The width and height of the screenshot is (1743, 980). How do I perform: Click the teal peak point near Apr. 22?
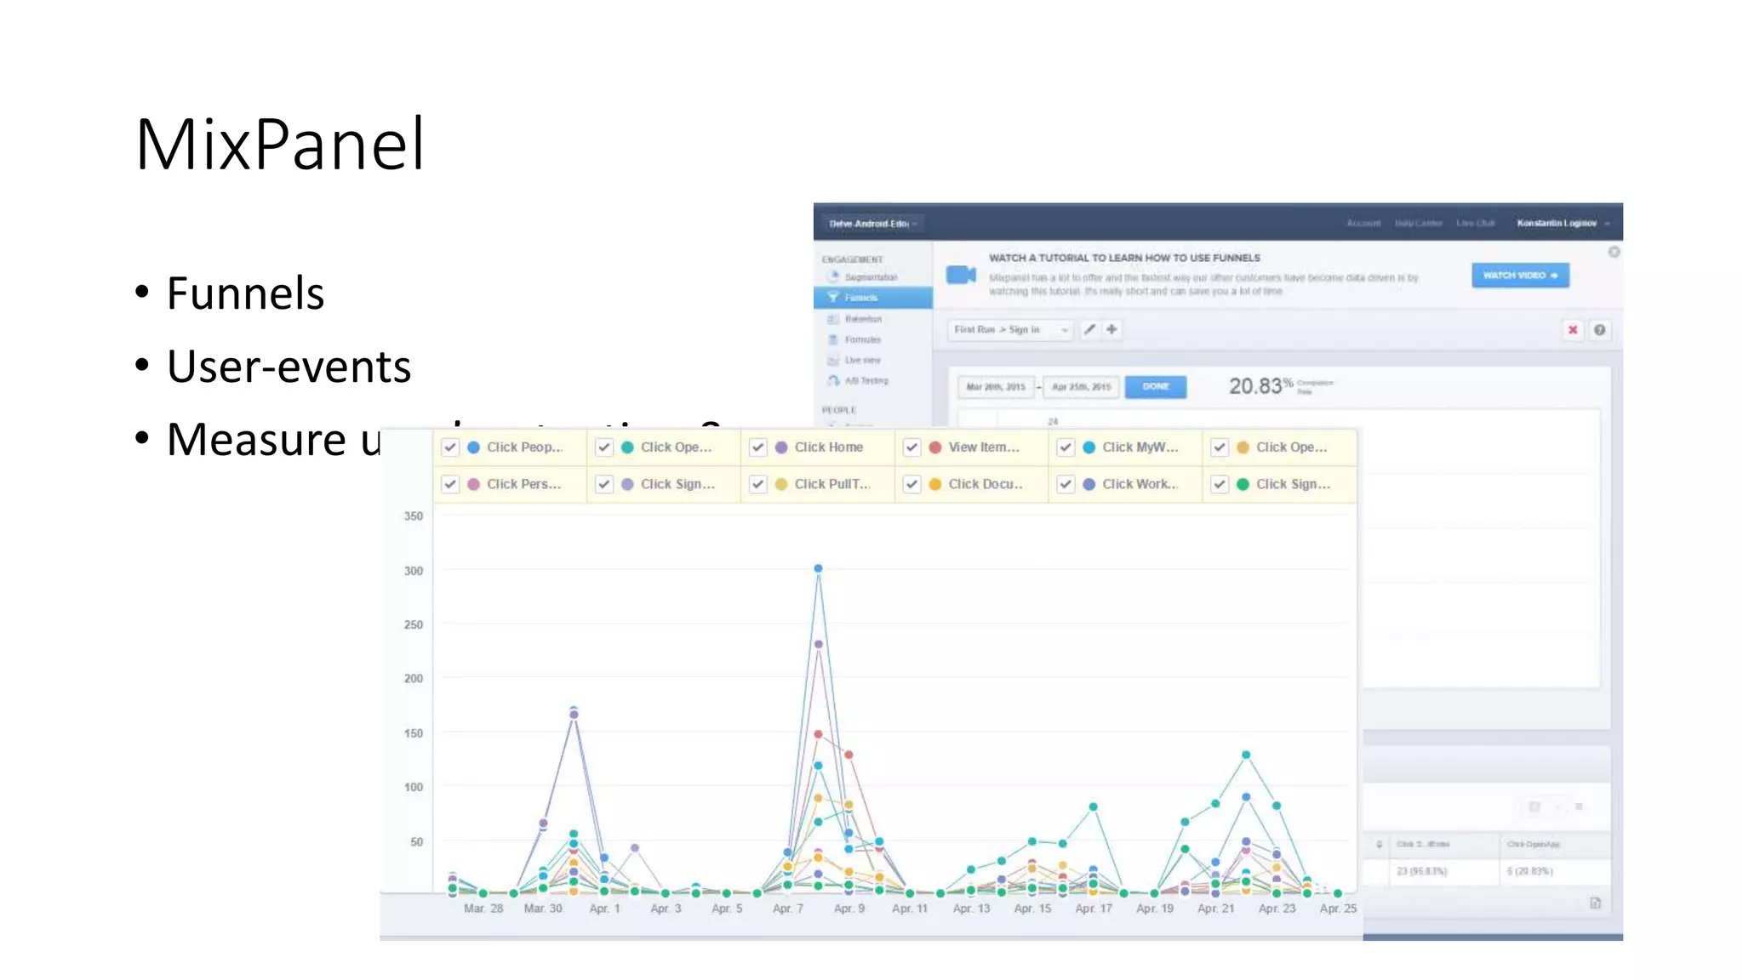click(1246, 755)
